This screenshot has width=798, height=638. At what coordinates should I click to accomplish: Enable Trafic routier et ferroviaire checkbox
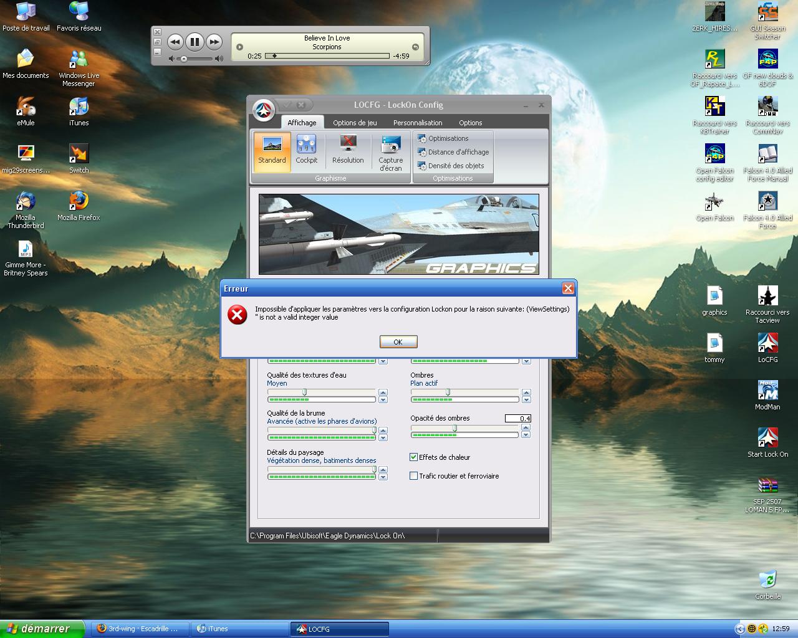tap(413, 476)
